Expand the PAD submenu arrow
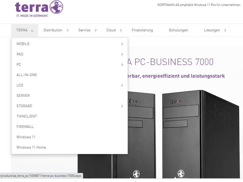 [122, 54]
